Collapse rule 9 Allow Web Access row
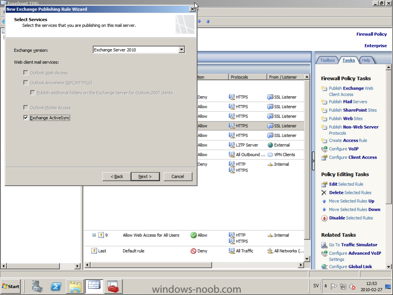 click(94, 235)
